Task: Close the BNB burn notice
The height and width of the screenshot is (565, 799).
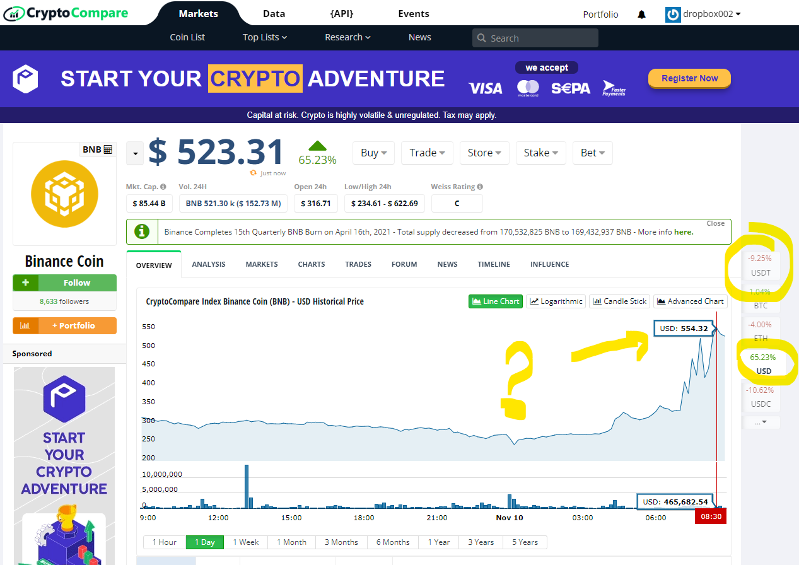Action: point(715,223)
